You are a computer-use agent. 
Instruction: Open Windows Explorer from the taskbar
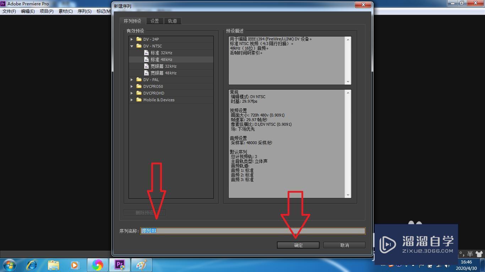53,265
